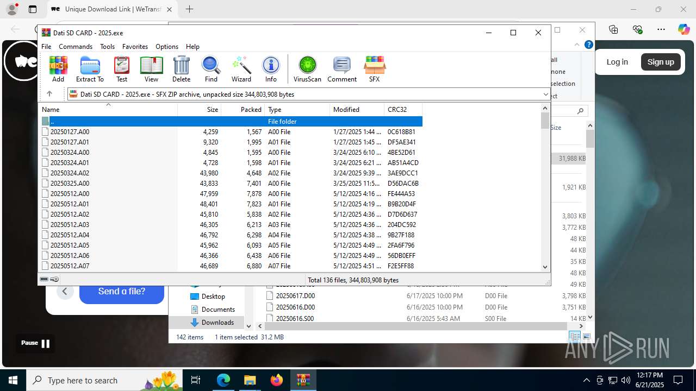Pause the WeTransfer background animation
The height and width of the screenshot is (391, 696).
[36, 343]
